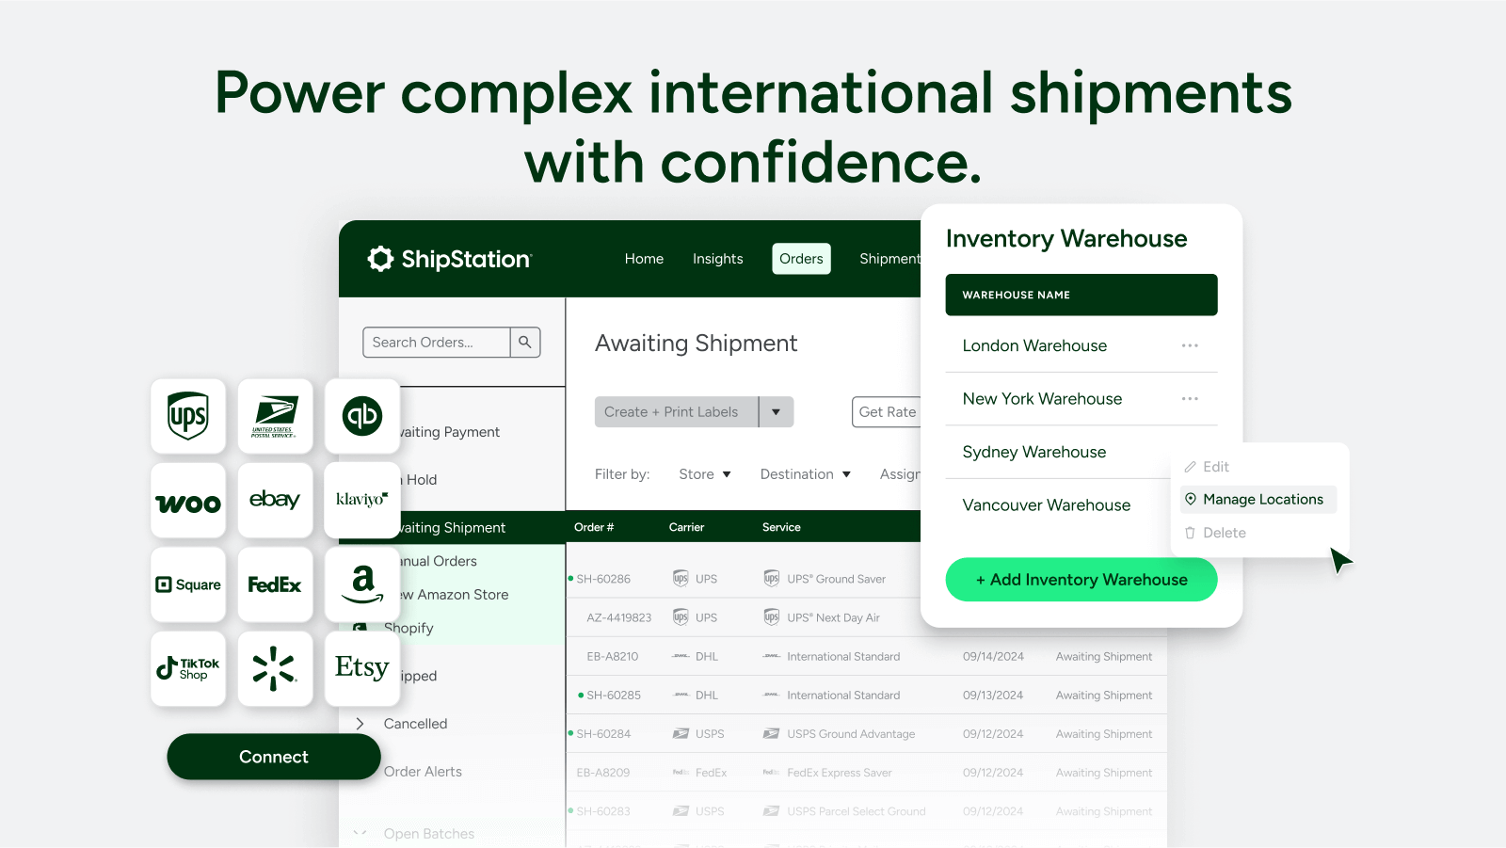The image size is (1506, 848).
Task: Click the eBay integration icon
Action: (275, 501)
